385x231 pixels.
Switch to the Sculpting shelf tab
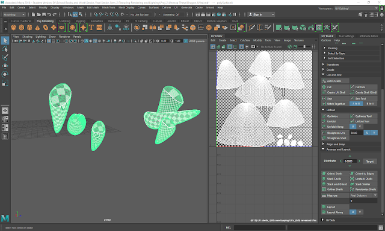(x=64, y=21)
